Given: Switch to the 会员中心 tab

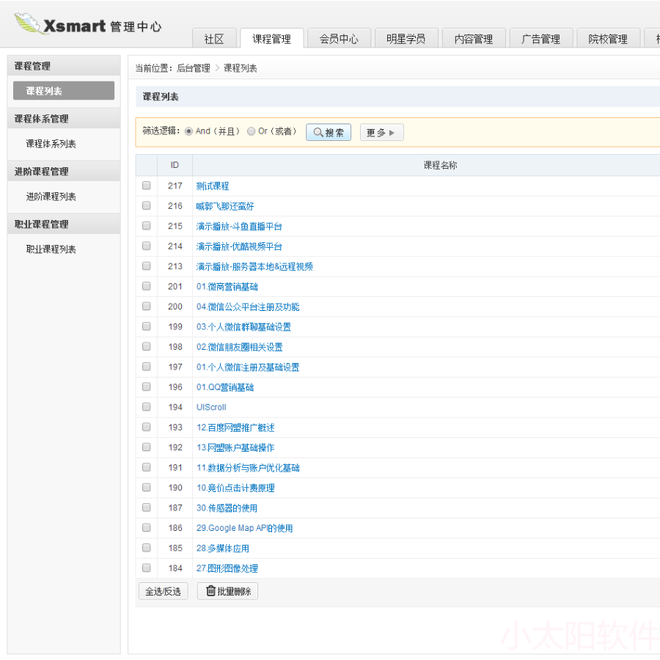Looking at the screenshot, I should (339, 38).
